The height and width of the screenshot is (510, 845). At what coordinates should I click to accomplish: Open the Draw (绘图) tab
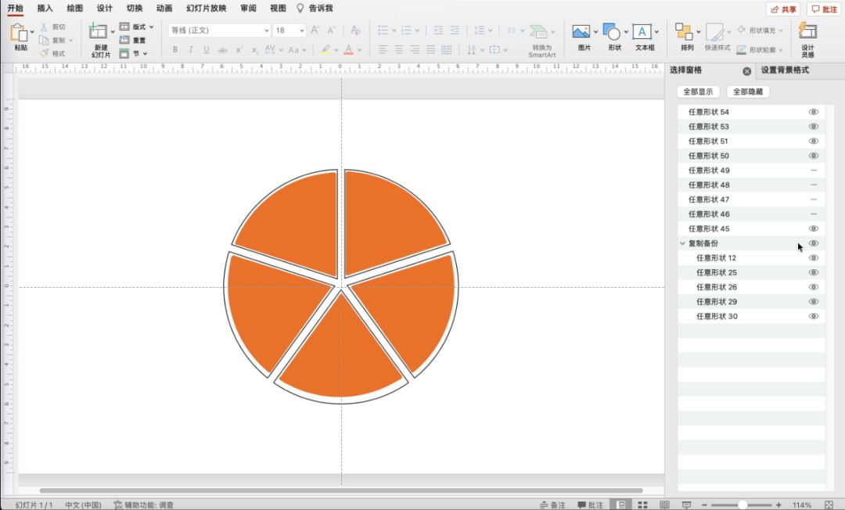75,8
